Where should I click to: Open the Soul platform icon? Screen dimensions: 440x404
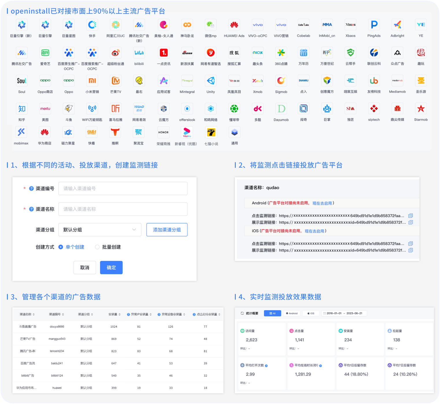click(x=22, y=81)
